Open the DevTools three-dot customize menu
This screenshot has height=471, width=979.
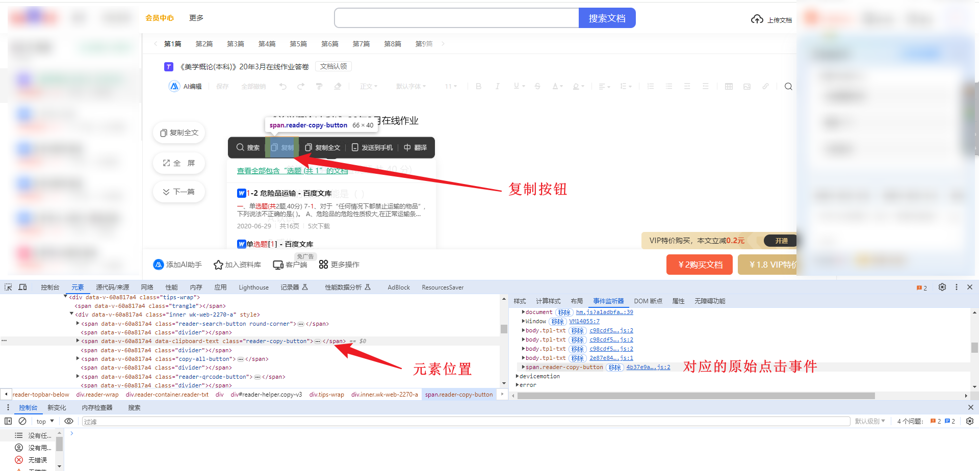957,287
